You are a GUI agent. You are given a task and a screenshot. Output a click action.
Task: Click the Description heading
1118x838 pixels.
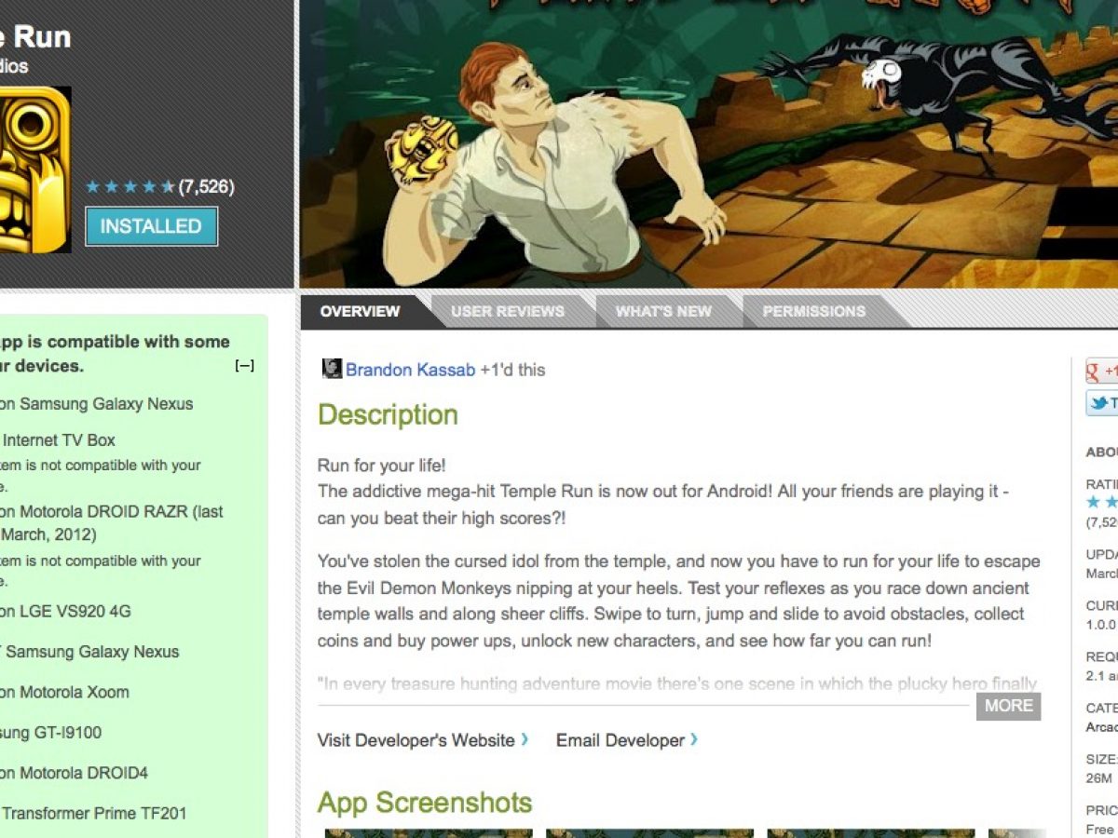[x=388, y=414]
